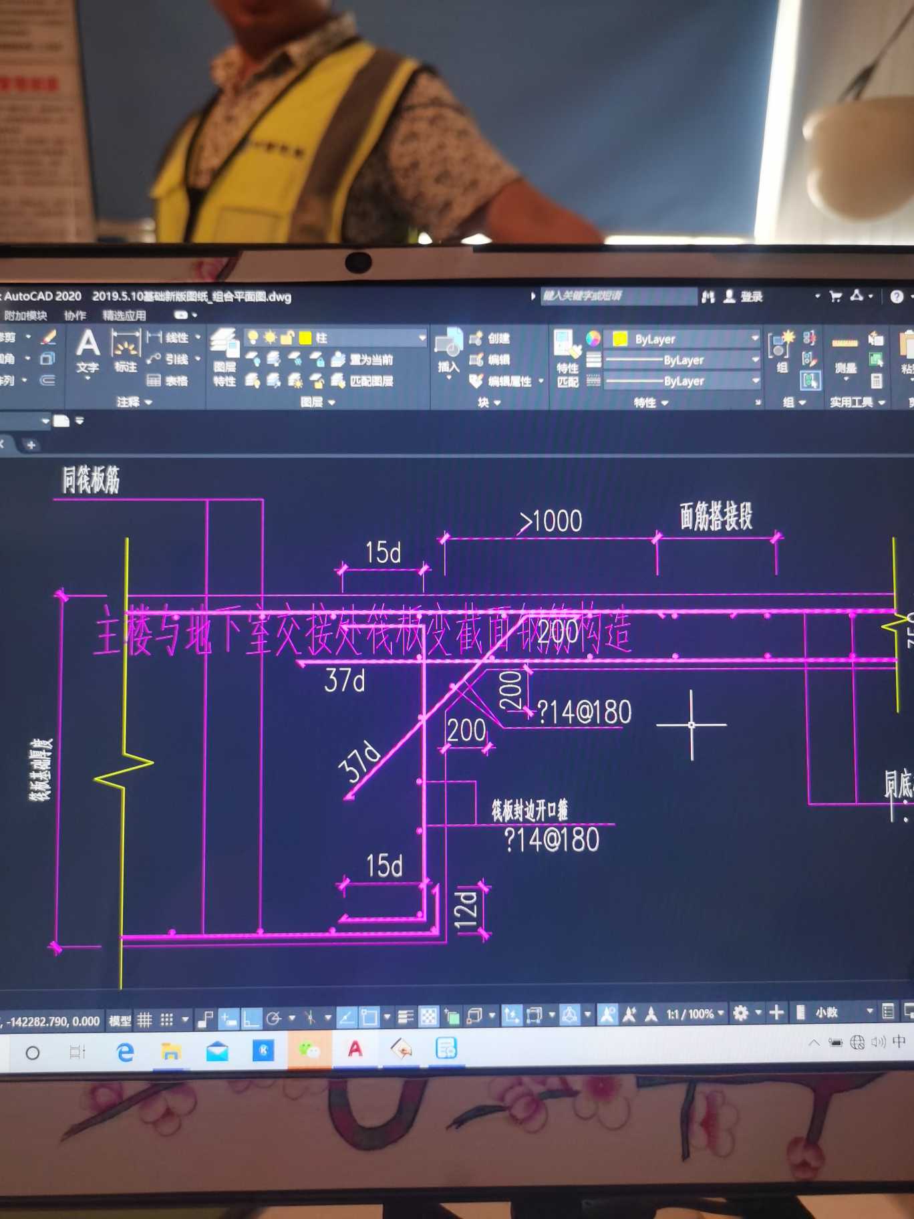The image size is (914, 1219).
Task: Open the ByLayer linetype dropdown
Action: (683, 382)
